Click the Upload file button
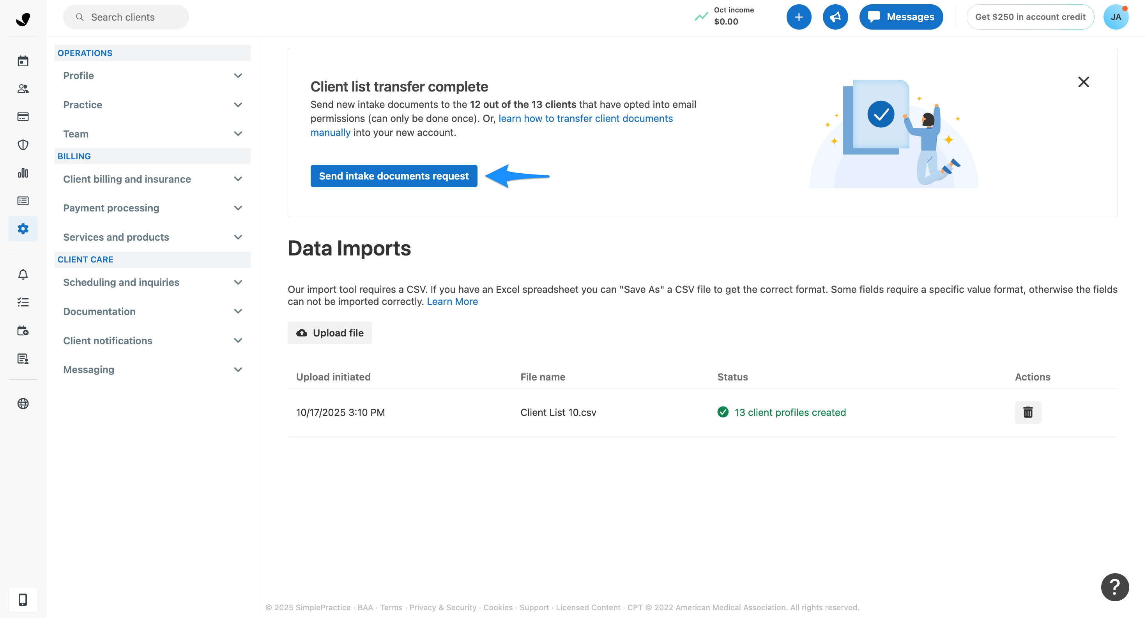This screenshot has height=618, width=1146. point(330,333)
